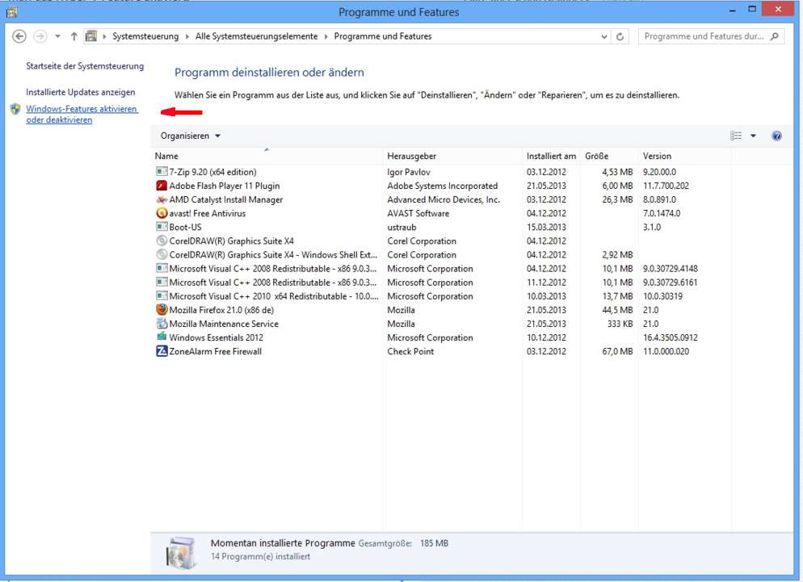The height and width of the screenshot is (582, 803).
Task: Select the ZoneAlarm Free Firewall icon
Action: click(x=162, y=351)
